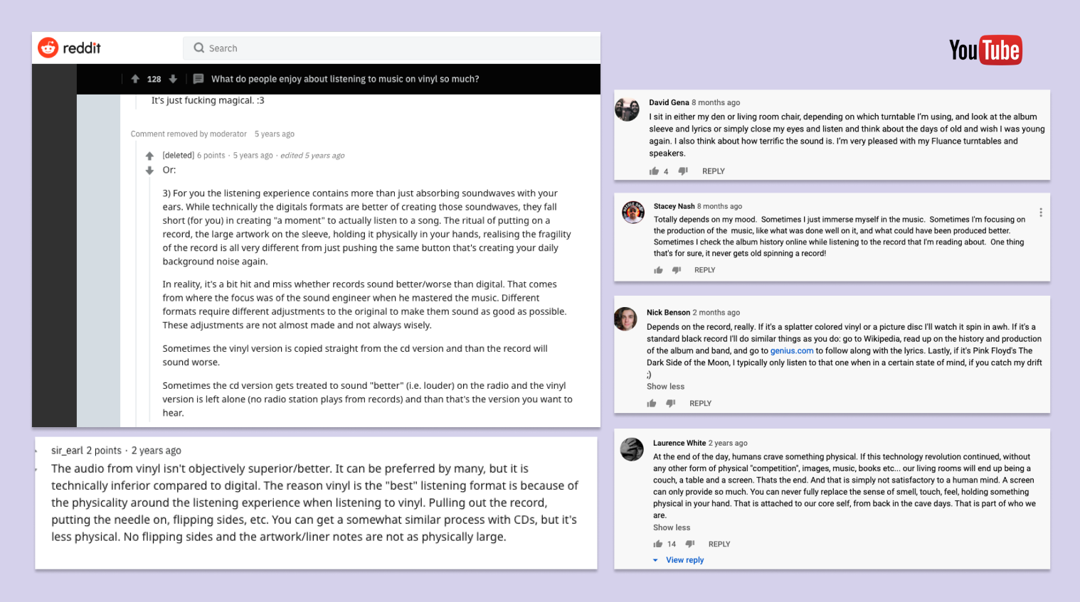Like Laurence White's comment with 14 likes
The image size is (1080, 602).
pos(658,544)
